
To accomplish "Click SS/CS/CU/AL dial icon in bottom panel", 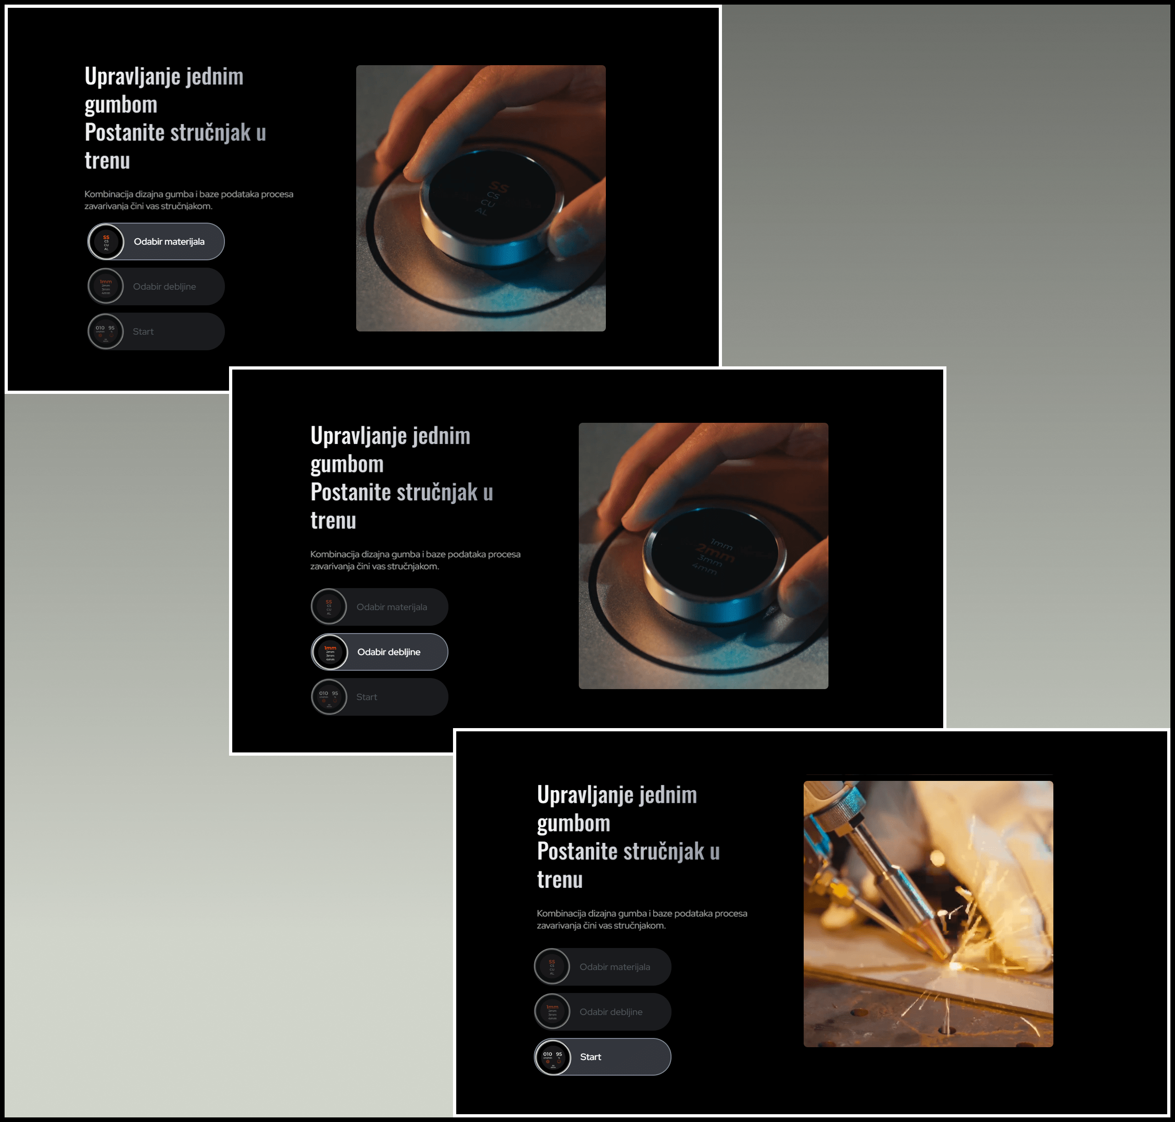I will [552, 967].
